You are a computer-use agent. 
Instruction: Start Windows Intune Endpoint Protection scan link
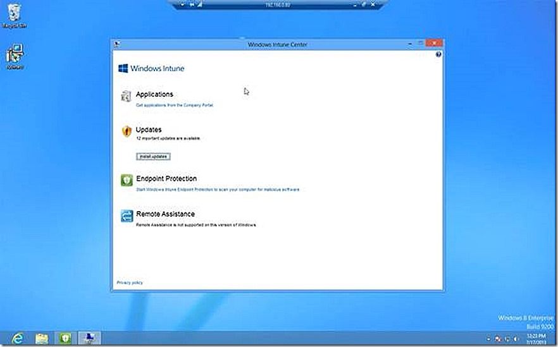[x=218, y=190]
